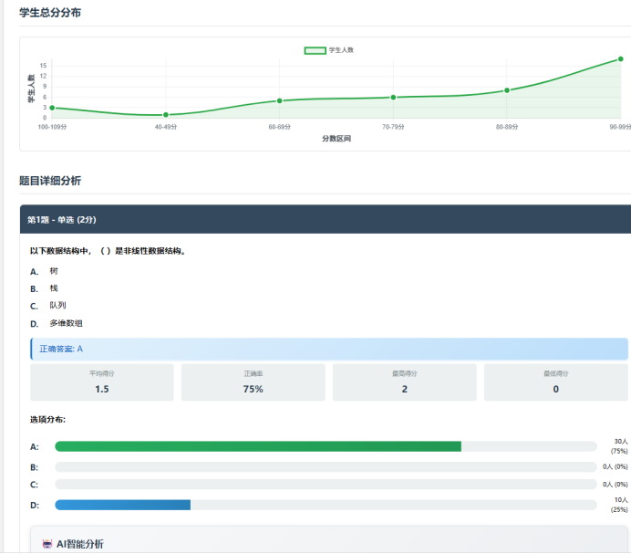
Task: Click the 第1题 - 单选 (2分) header bar
Action: [x=325, y=219]
